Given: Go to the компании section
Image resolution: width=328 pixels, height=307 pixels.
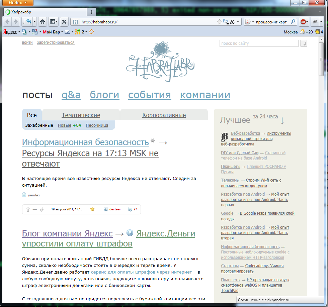Looking at the screenshot, I should 205,95.
